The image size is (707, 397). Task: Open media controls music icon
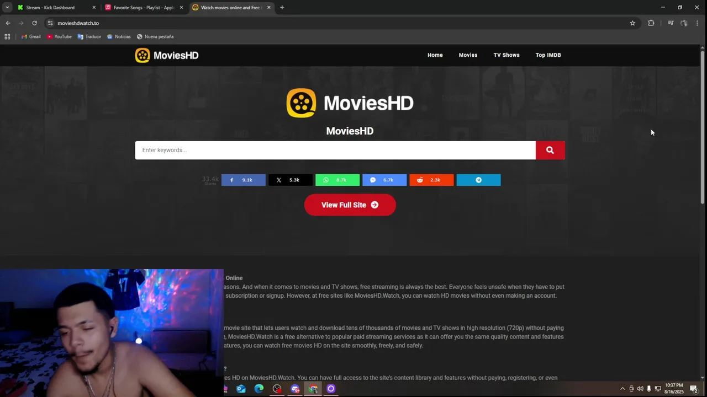click(671, 23)
